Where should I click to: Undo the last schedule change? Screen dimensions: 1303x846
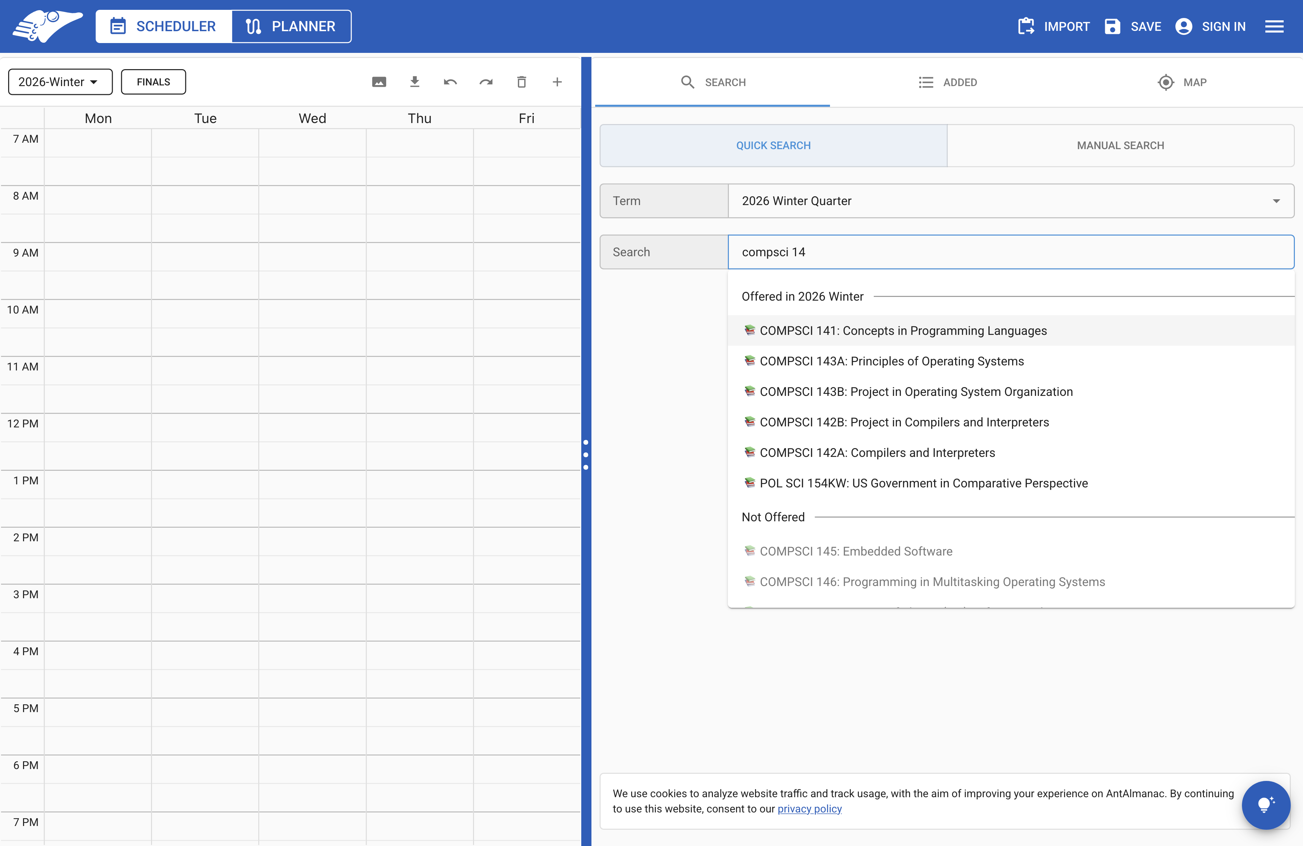tap(450, 81)
